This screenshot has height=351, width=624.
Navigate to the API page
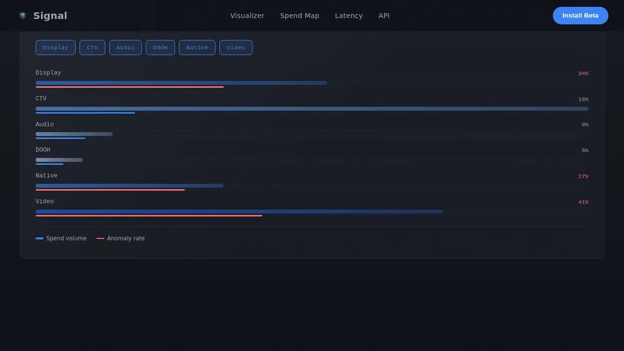pyautogui.click(x=384, y=16)
